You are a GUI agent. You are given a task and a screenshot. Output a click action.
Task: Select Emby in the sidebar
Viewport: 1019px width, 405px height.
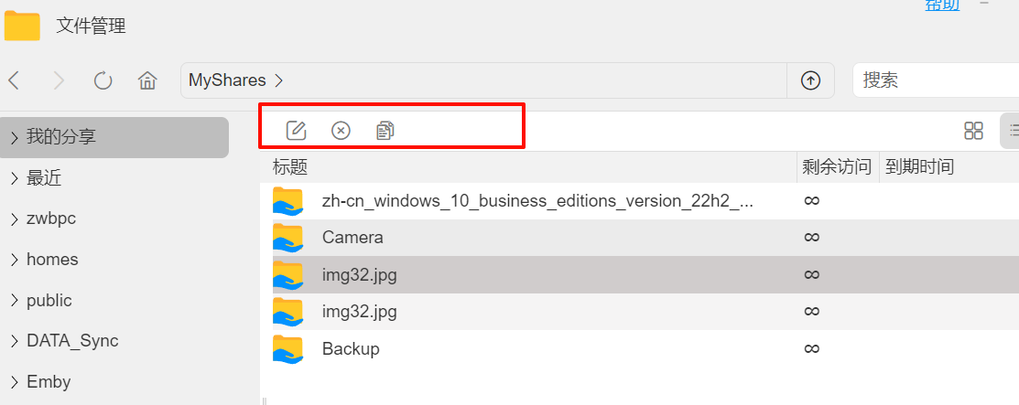pyautogui.click(x=49, y=382)
